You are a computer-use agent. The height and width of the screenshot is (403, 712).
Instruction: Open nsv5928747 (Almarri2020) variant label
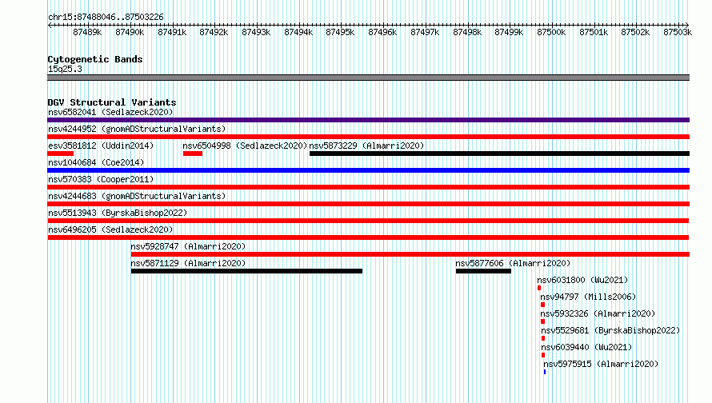pos(188,246)
